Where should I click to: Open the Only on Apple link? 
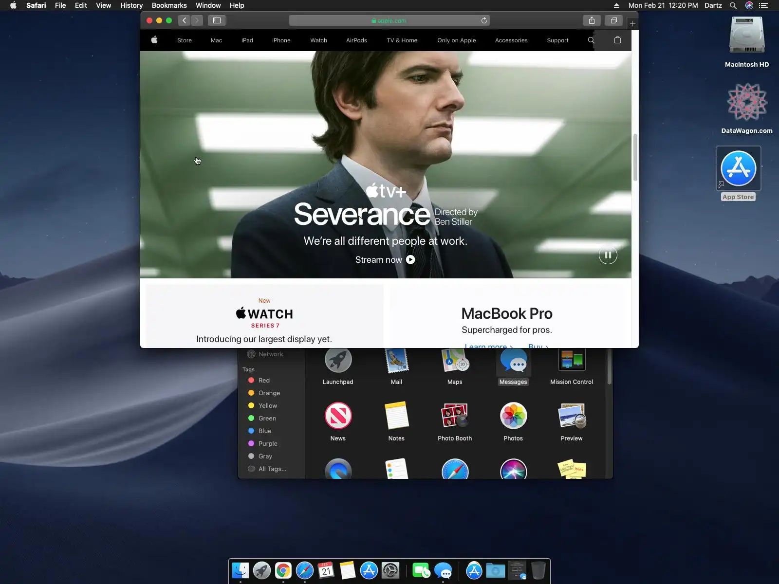point(457,40)
